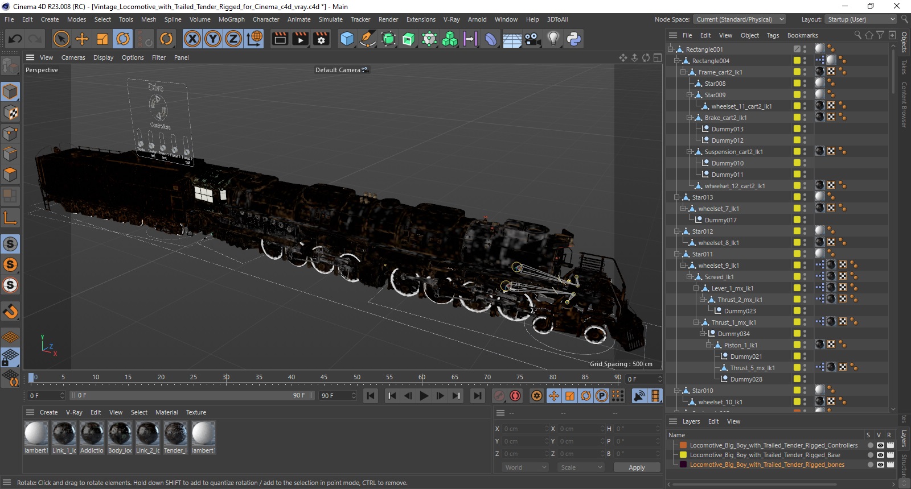The width and height of the screenshot is (911, 489).
Task: Toggle X axis lock icon
Action: pos(192,39)
